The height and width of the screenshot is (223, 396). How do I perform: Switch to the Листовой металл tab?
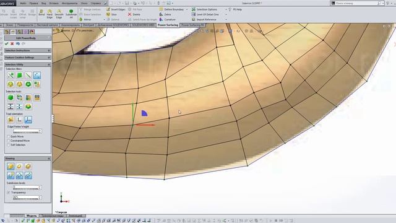(x=47, y=25)
